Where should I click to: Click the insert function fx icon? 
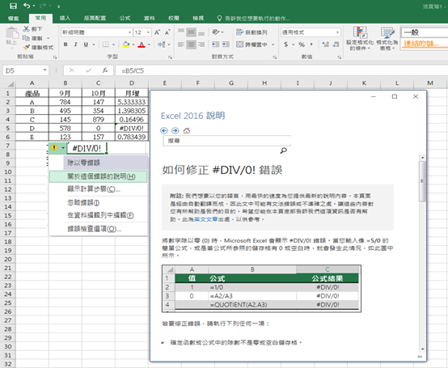pos(105,70)
